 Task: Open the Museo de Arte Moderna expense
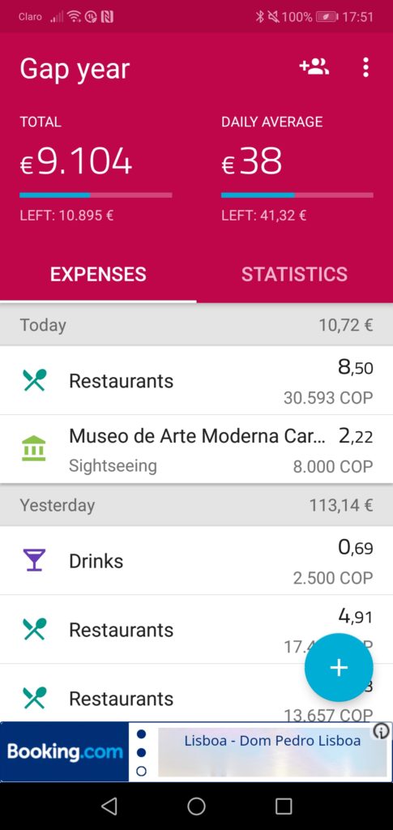tap(196, 449)
